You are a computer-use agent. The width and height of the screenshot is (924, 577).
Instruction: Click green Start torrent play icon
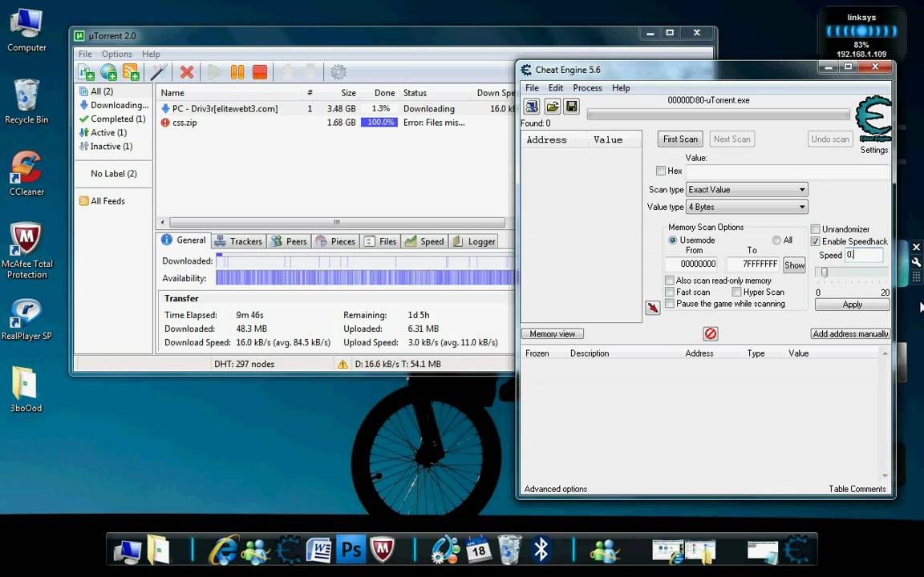pyautogui.click(x=214, y=72)
